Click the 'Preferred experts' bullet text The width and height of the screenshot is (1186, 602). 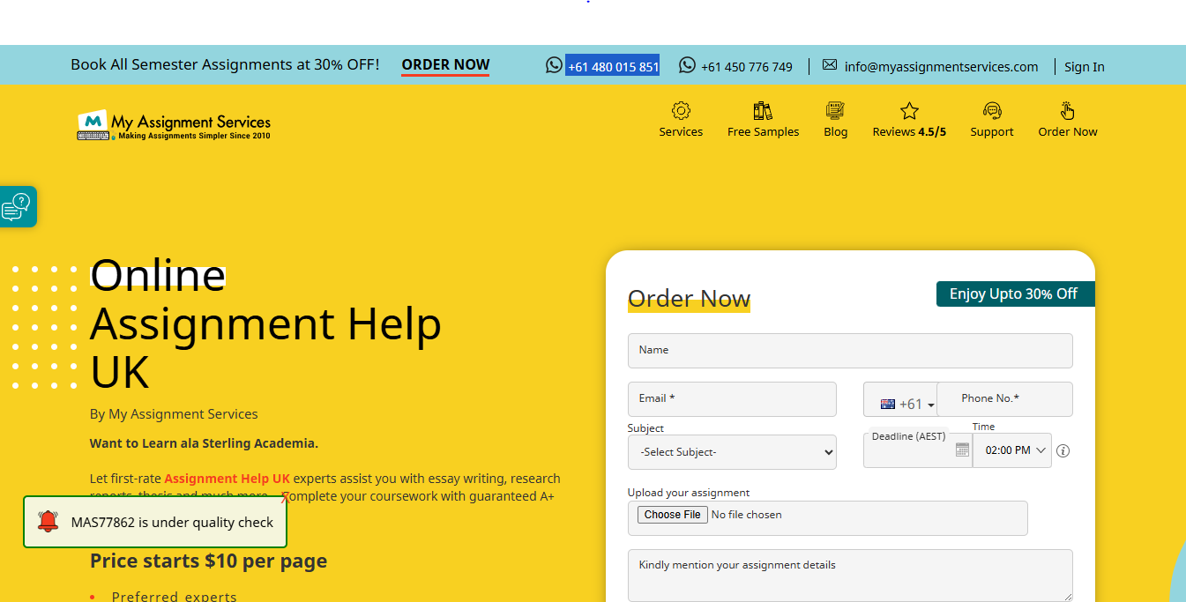pos(174,596)
